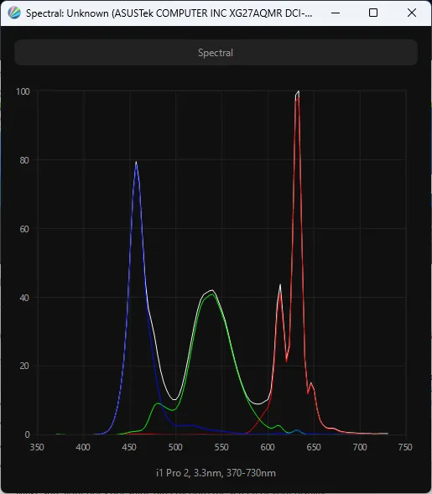This screenshot has height=494, width=432.
Task: Click the 0 label on the vertical axis
Action: tap(27, 434)
